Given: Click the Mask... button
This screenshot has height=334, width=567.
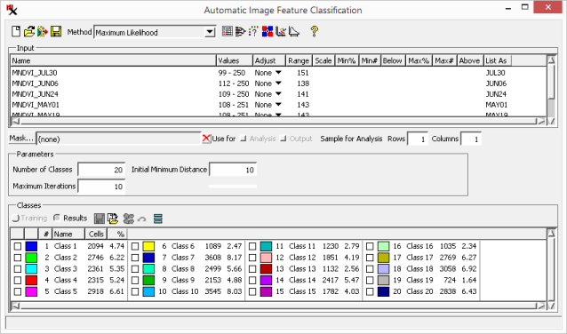Looking at the screenshot, I should point(21,138).
